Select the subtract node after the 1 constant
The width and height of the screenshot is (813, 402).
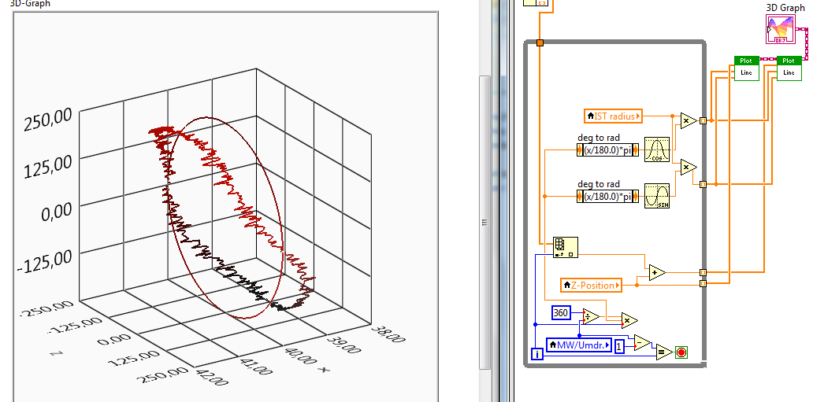click(x=642, y=342)
